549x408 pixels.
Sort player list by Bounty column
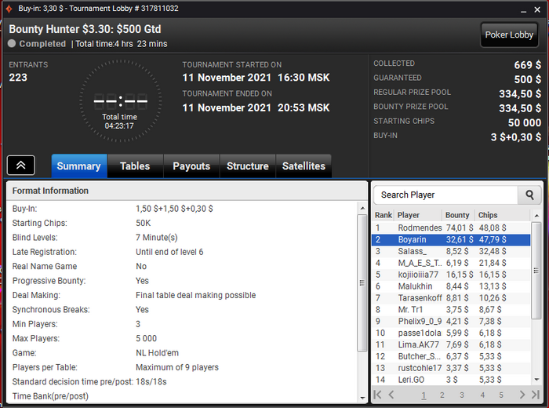coord(458,215)
